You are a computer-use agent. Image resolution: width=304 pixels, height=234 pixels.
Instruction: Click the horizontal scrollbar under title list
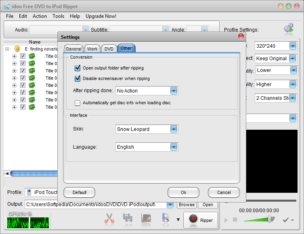[x=34, y=173]
